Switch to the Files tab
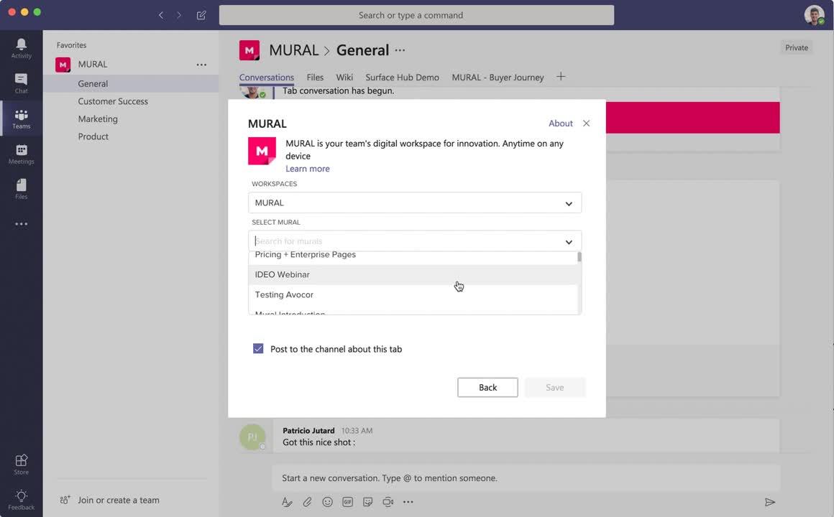The width and height of the screenshot is (834, 517). (315, 78)
